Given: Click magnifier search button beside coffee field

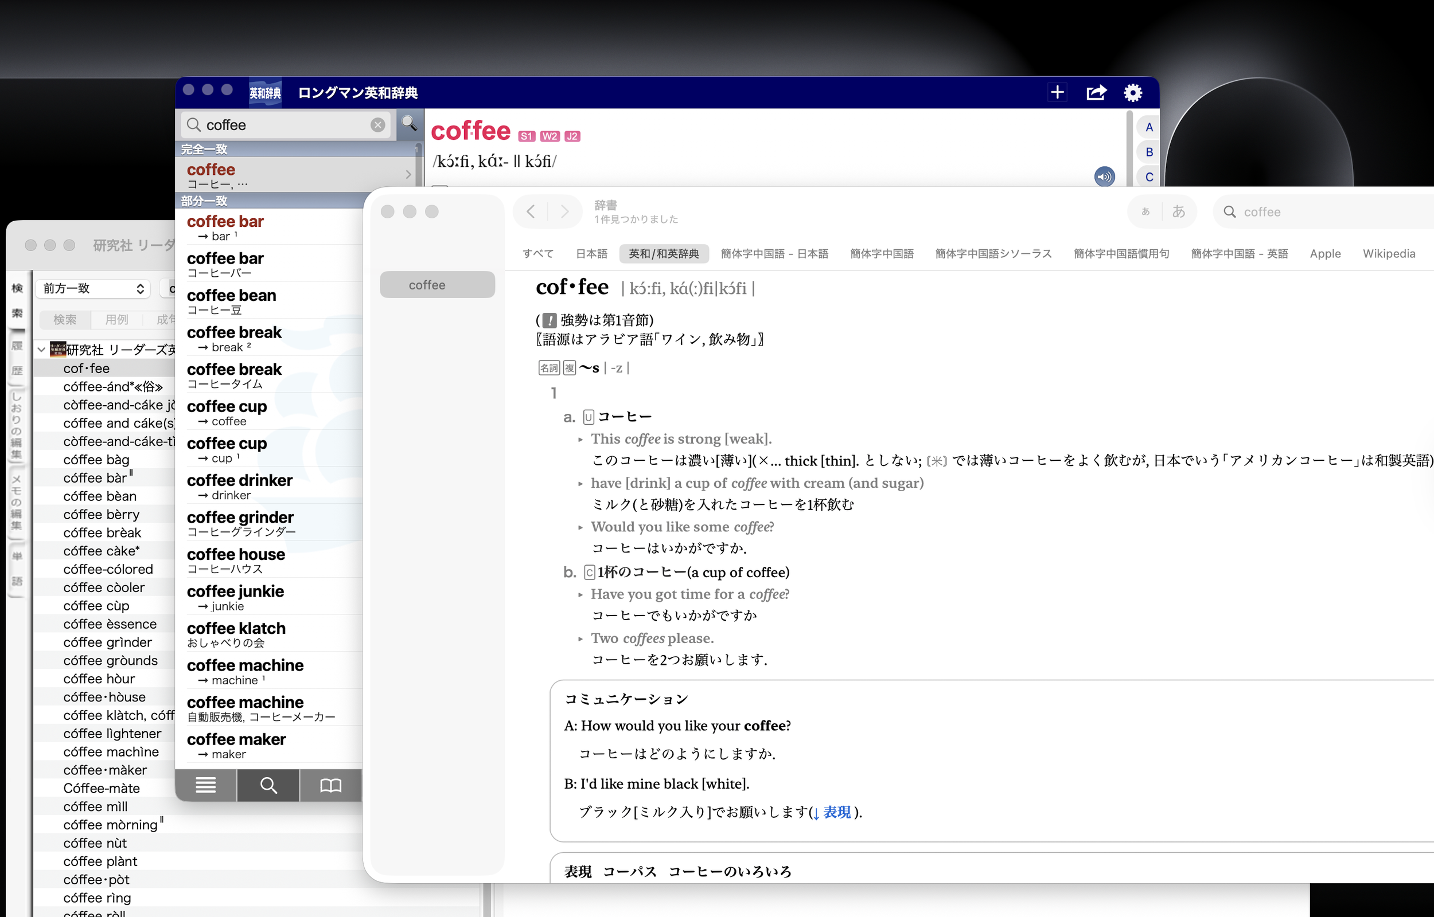Looking at the screenshot, I should (x=409, y=124).
